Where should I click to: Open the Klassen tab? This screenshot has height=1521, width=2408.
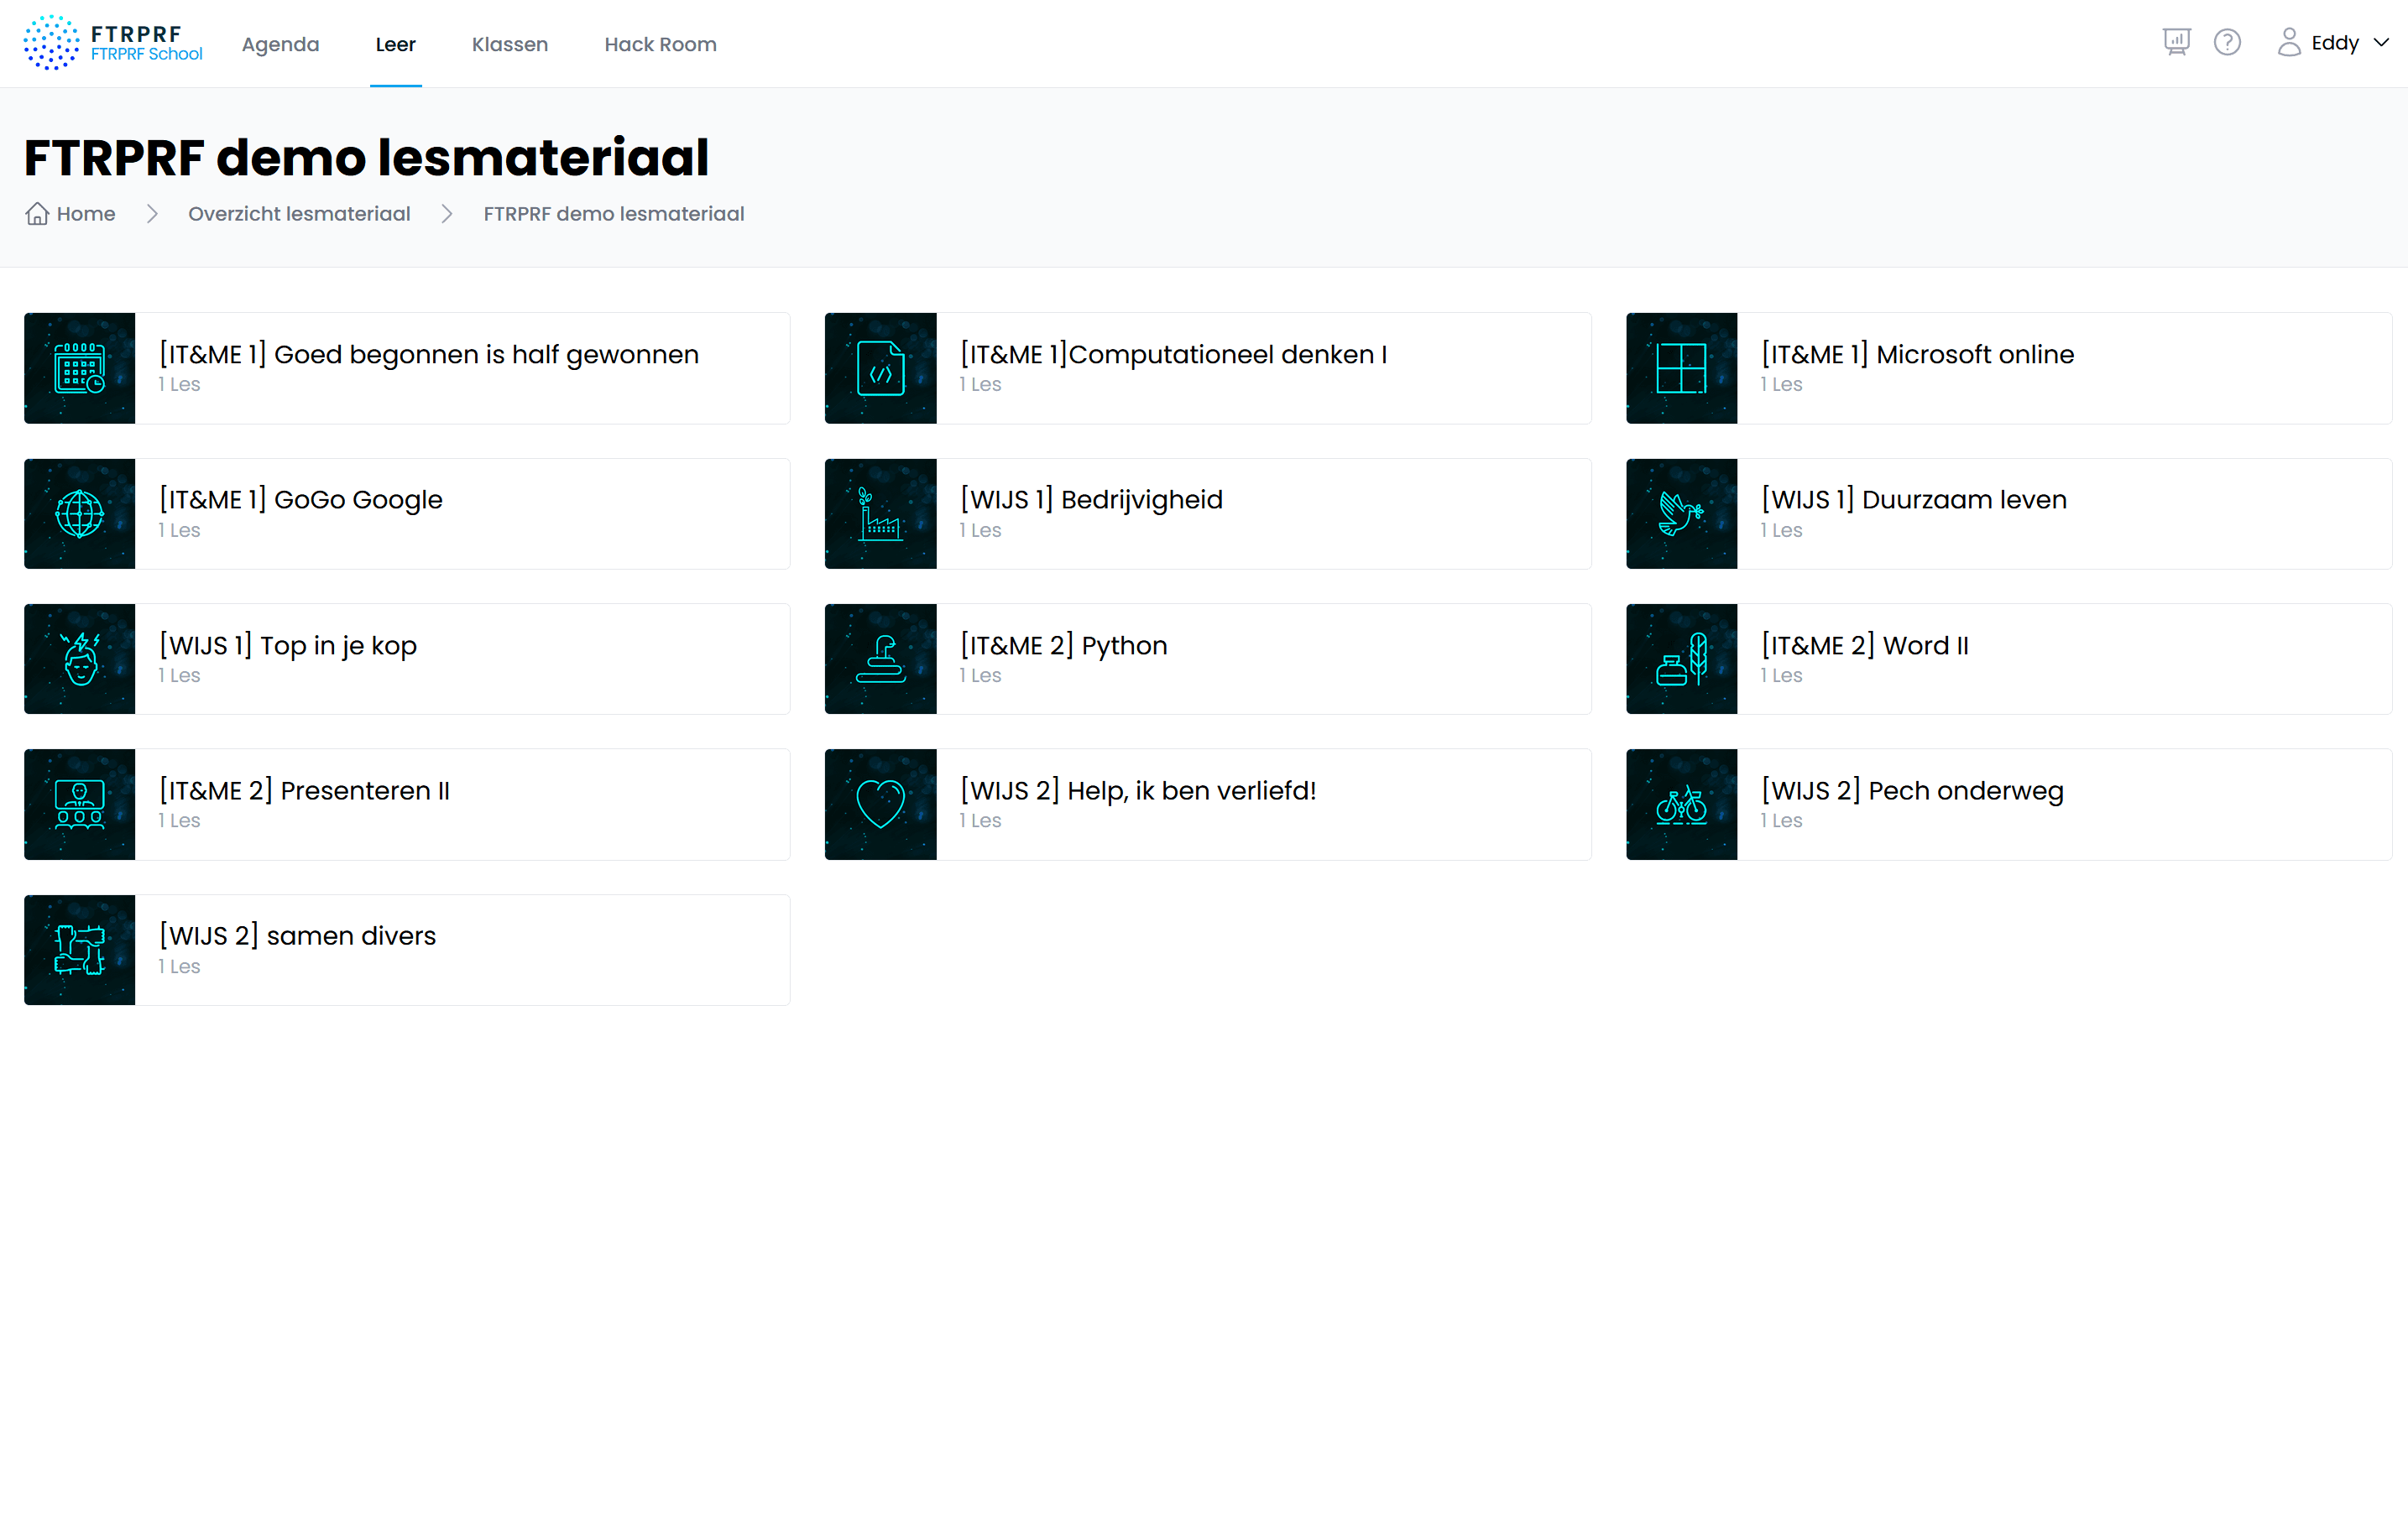[509, 44]
